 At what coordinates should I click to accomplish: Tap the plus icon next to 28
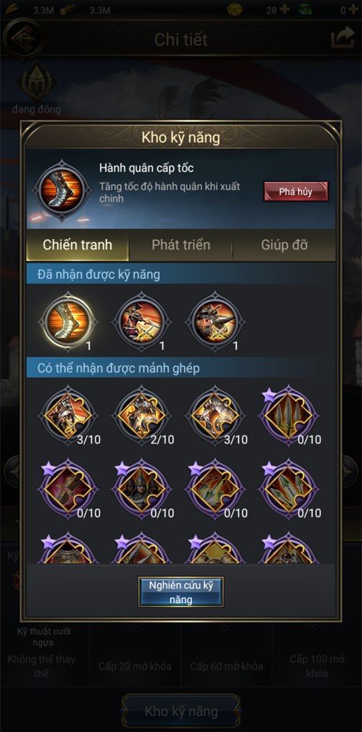[x=284, y=9]
